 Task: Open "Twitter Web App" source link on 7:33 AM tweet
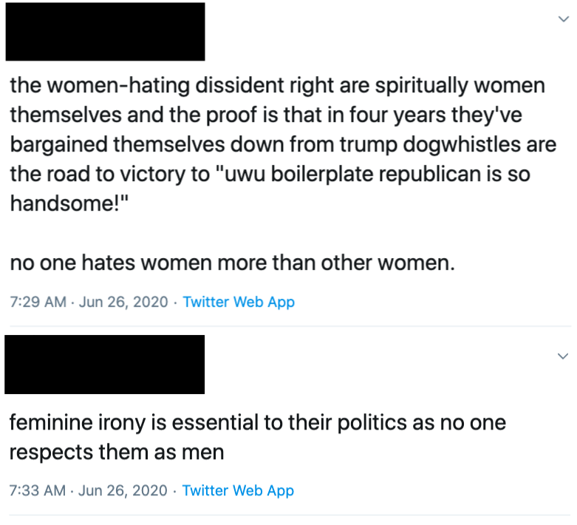[x=238, y=490]
